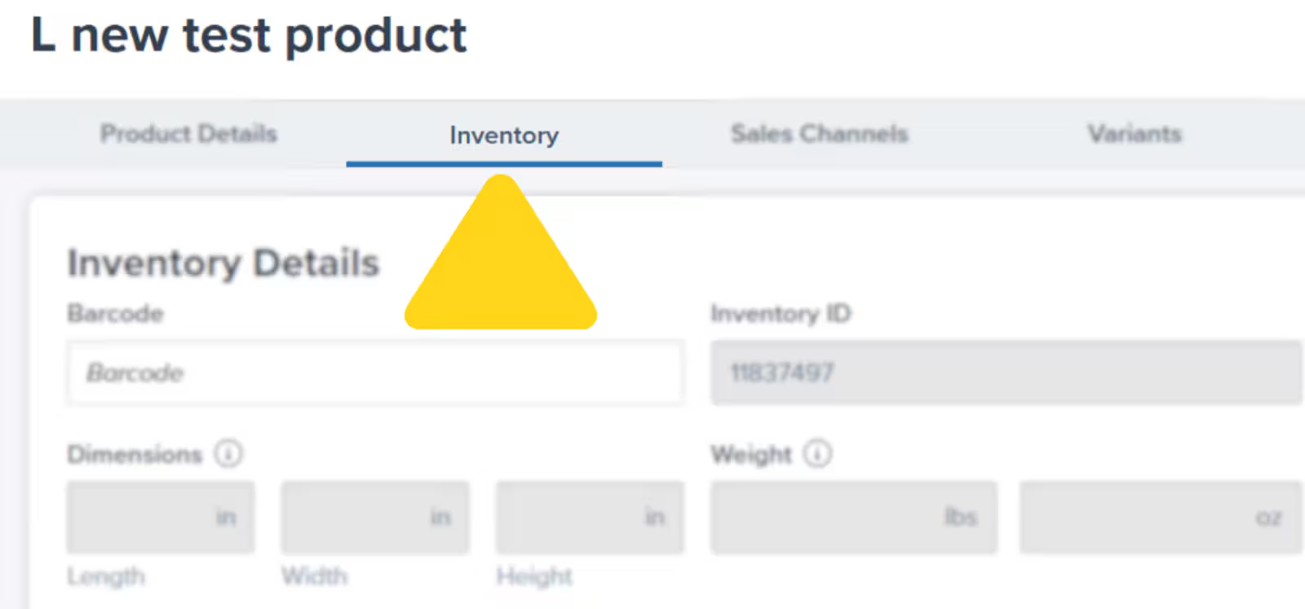Select the product title text

pos(248,34)
